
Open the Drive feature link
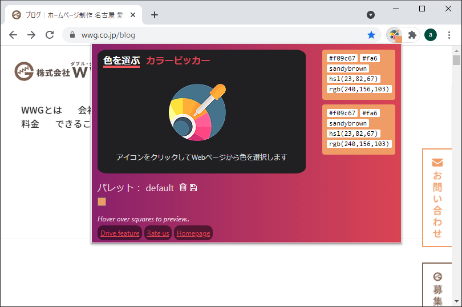coord(120,233)
